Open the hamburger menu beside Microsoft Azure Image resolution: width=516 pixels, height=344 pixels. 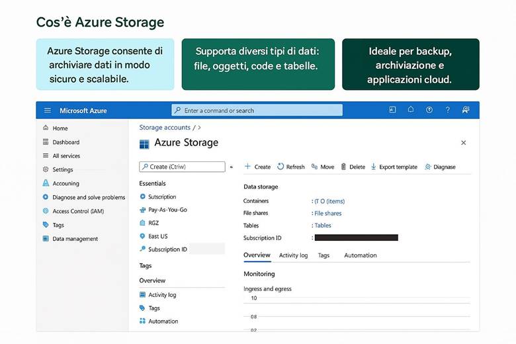(47, 110)
